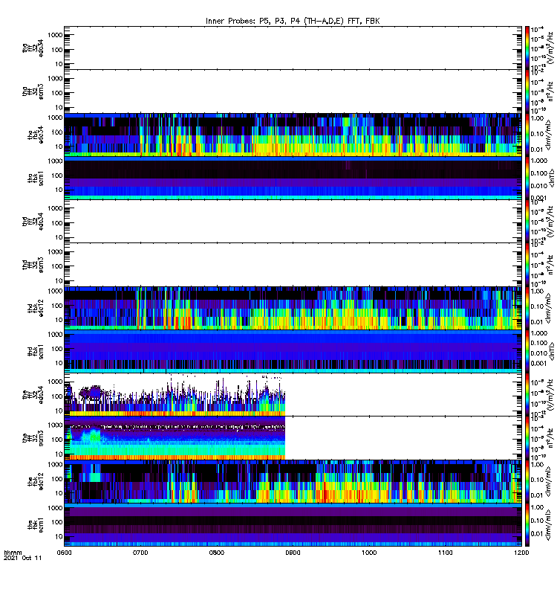Click the color bar beside tha fbk edc34
557x595 pixels.
click(x=527, y=135)
